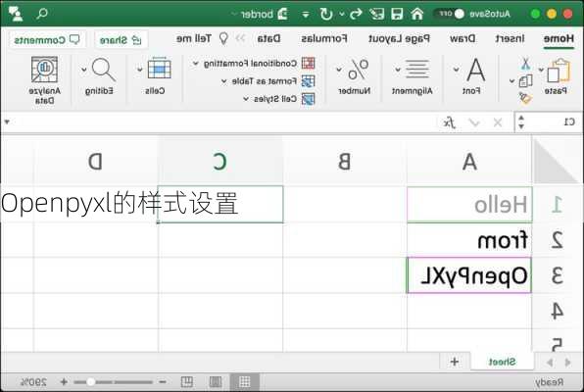
Task: Open the Font group icon
Action: [x=475, y=70]
